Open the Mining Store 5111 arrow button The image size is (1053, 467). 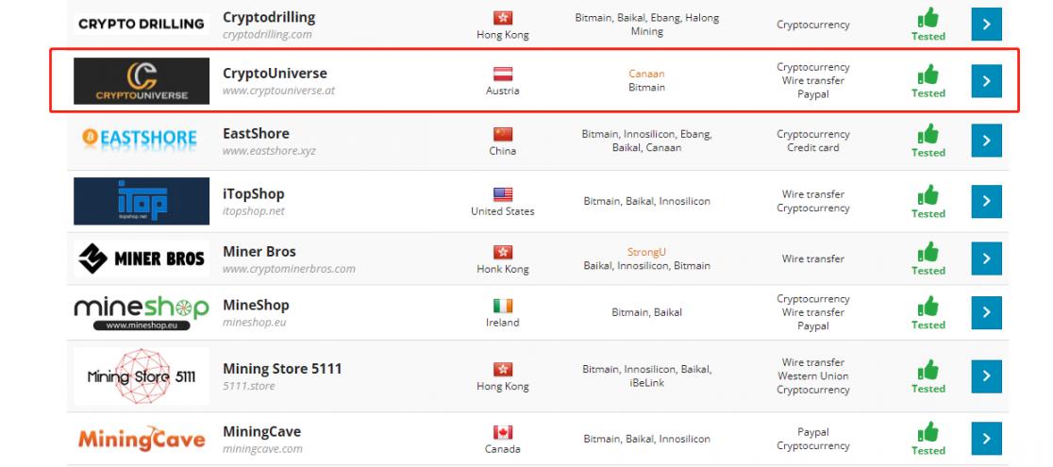986,375
